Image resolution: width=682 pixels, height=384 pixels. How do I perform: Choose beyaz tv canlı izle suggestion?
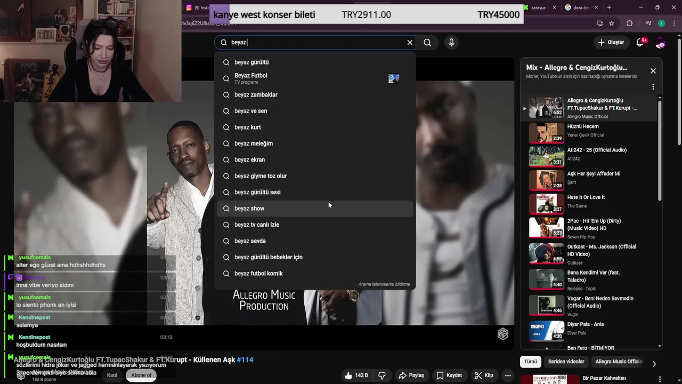click(x=315, y=225)
